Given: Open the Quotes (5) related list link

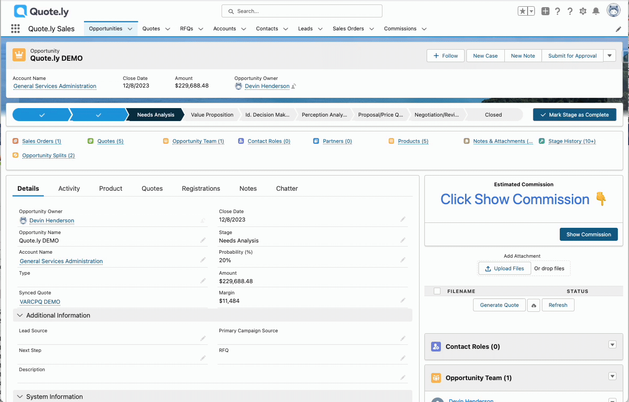Looking at the screenshot, I should [x=110, y=141].
